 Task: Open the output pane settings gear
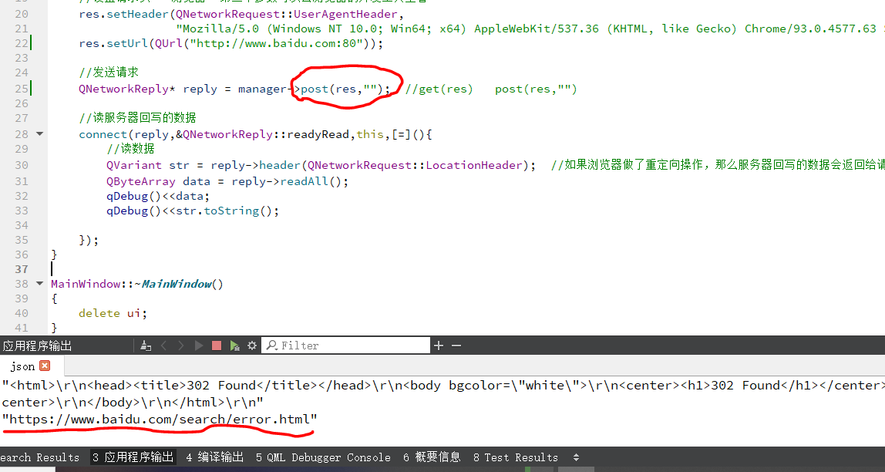tap(252, 346)
